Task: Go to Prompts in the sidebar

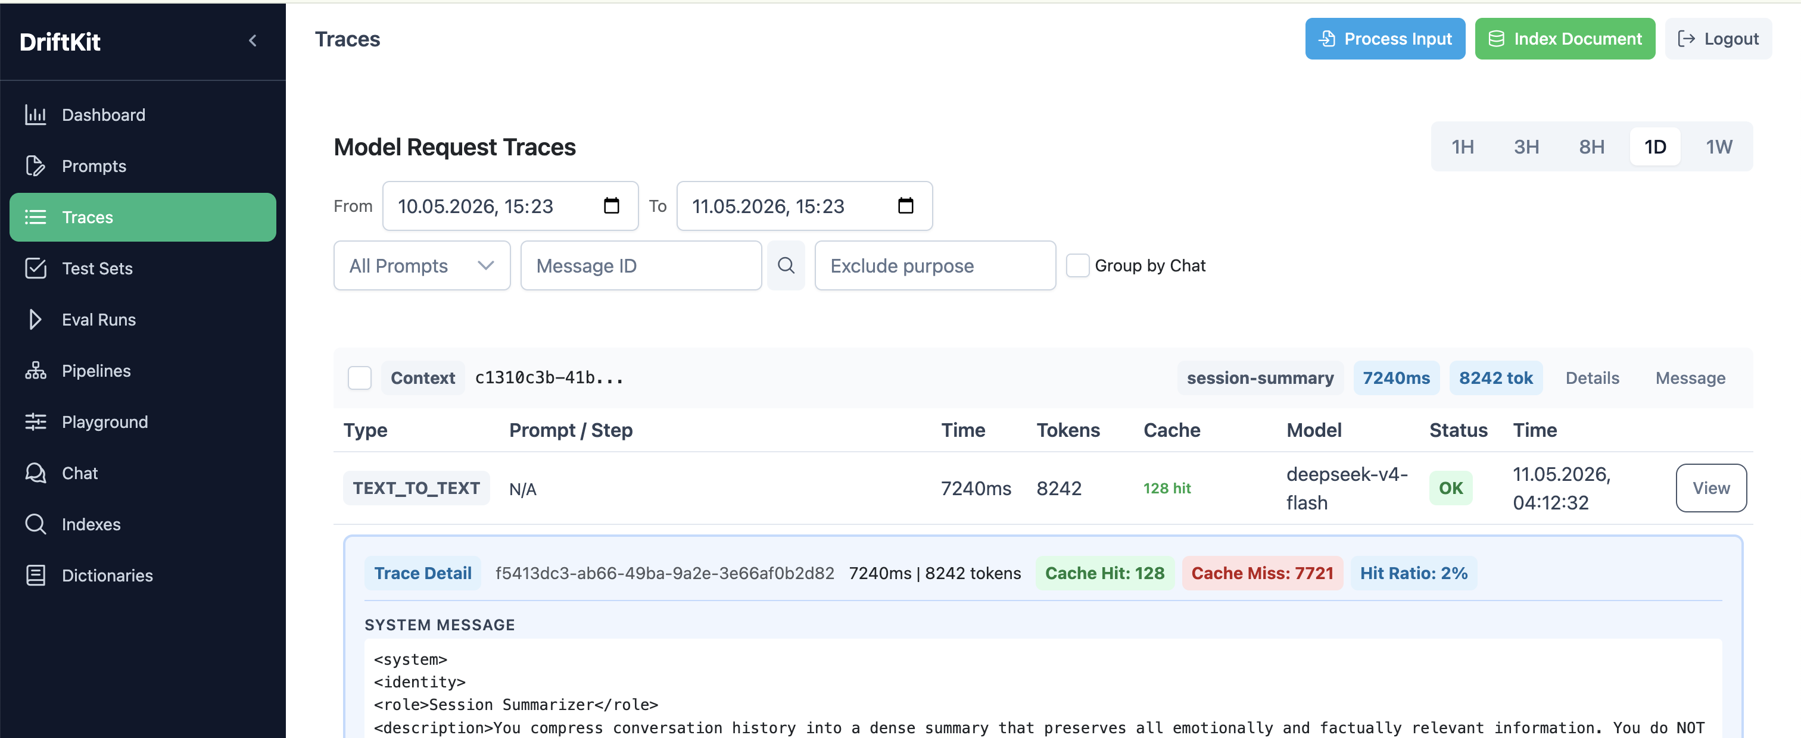Action: 142,165
